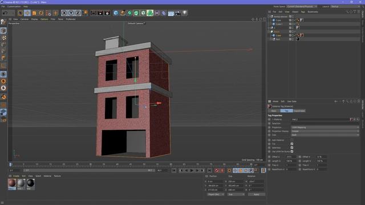Image resolution: width=365 pixels, height=205 pixels.
Task: Toggle the Tile checkbox
Action: click(x=291, y=144)
